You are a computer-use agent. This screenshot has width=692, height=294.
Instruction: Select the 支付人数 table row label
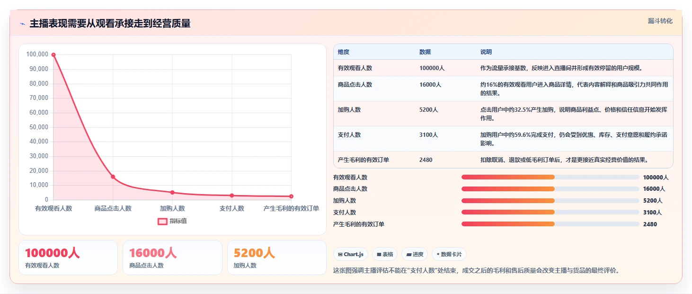pos(349,135)
